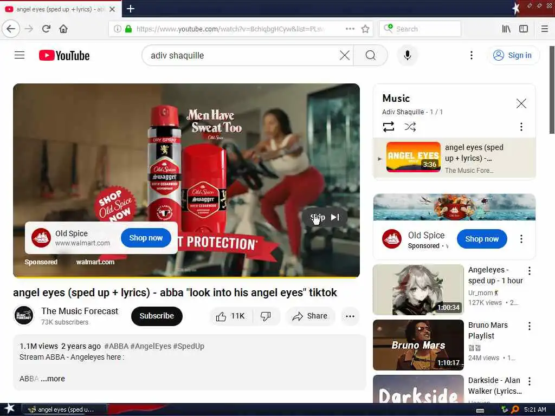Close the Music playlist panel

coord(521,103)
